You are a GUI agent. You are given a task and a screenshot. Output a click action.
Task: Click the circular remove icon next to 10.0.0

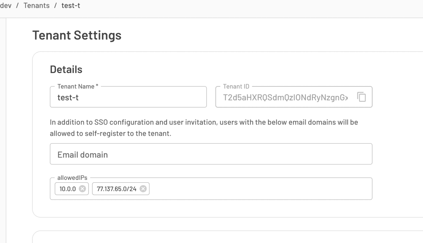coord(82,189)
